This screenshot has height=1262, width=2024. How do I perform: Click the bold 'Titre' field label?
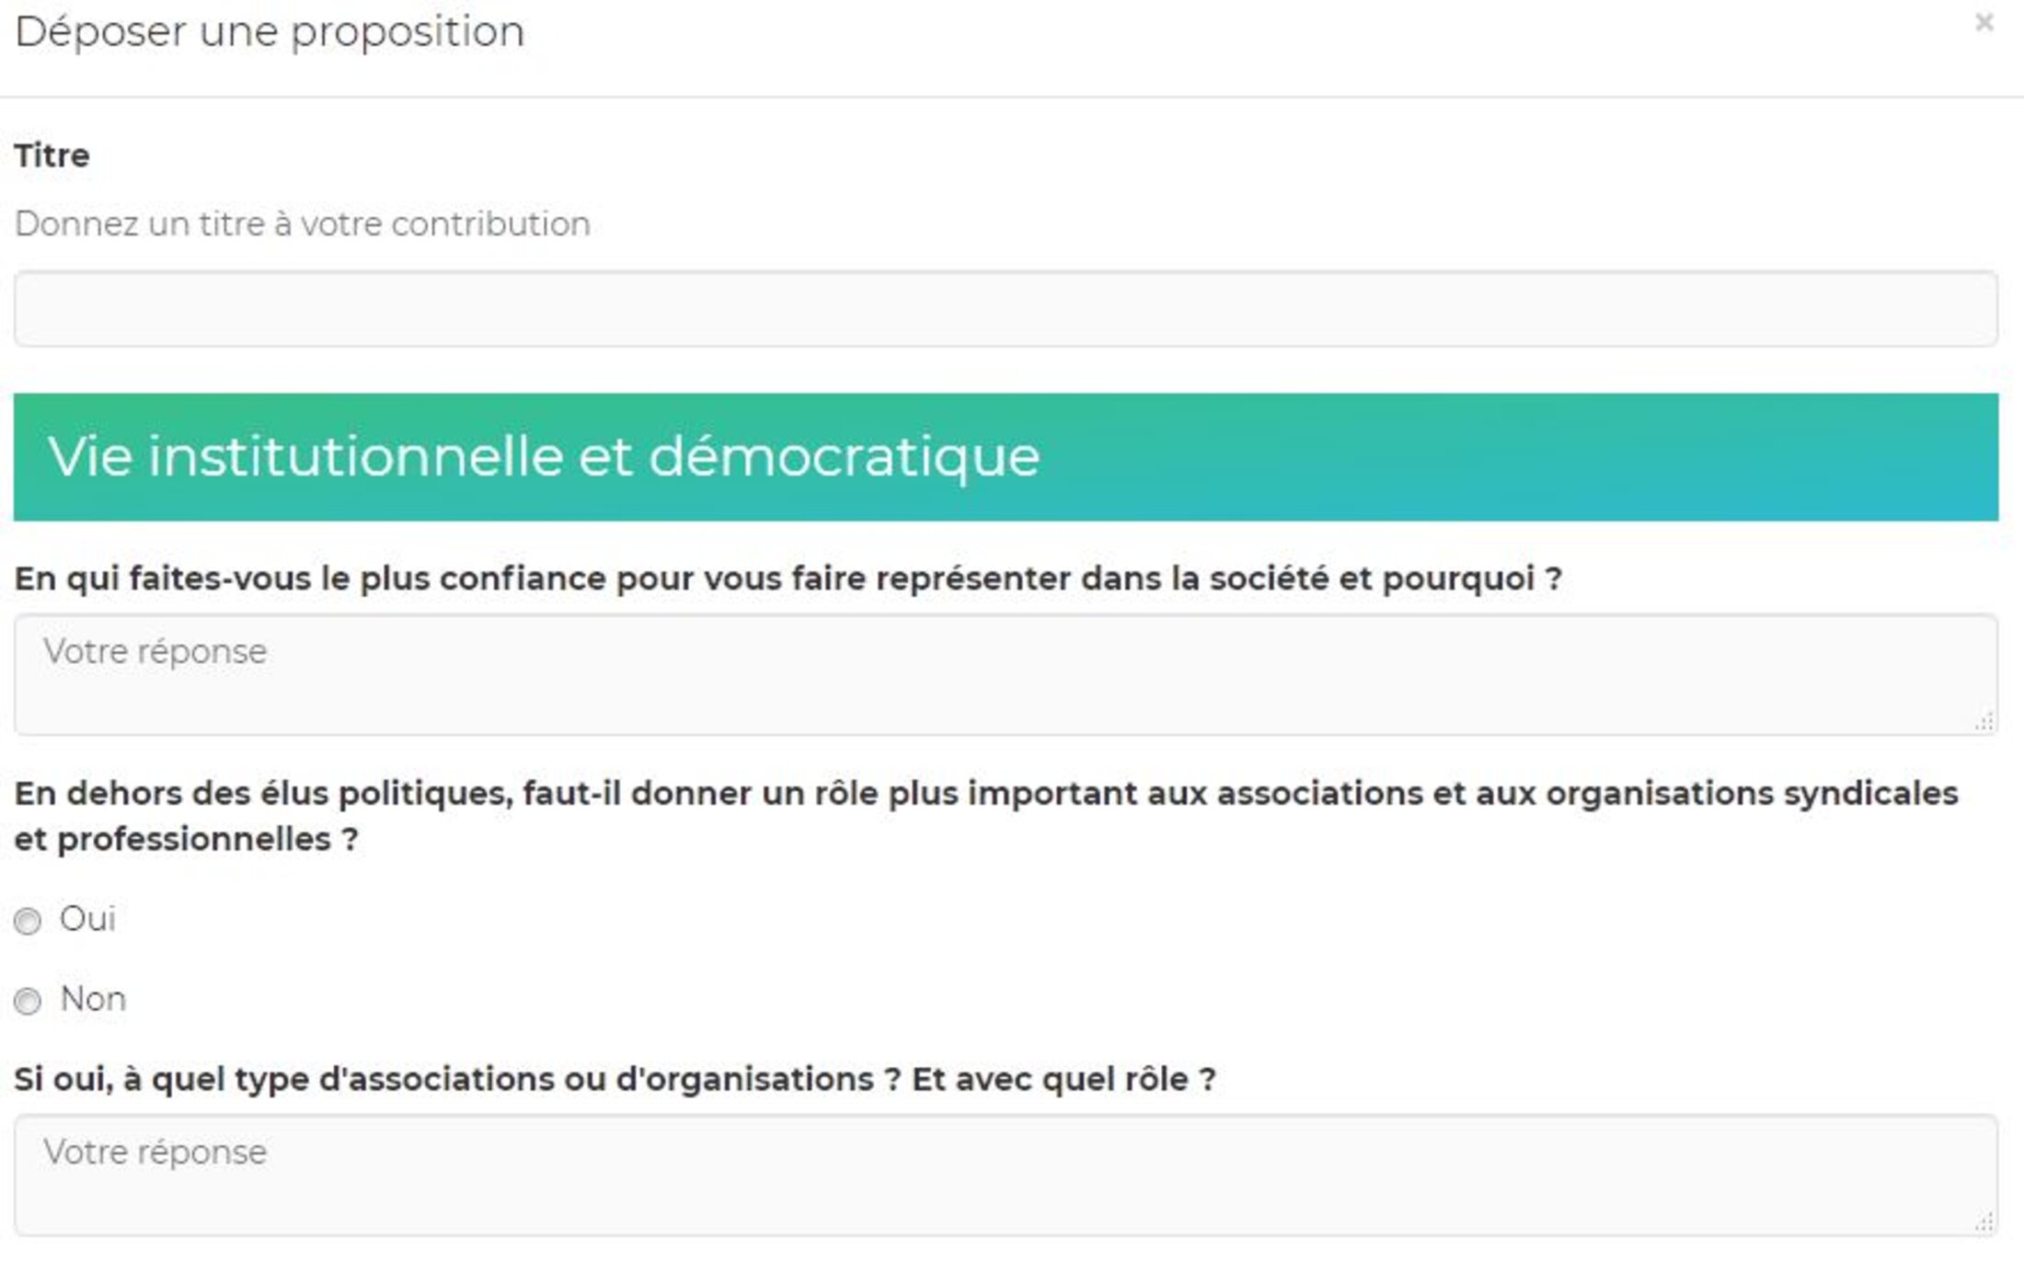[x=52, y=155]
